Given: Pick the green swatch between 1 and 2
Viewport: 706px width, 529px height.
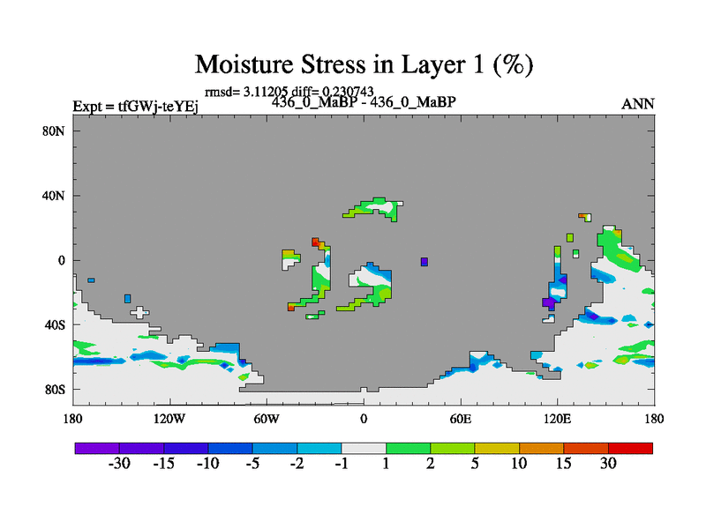Looking at the screenshot, I should coord(408,448).
